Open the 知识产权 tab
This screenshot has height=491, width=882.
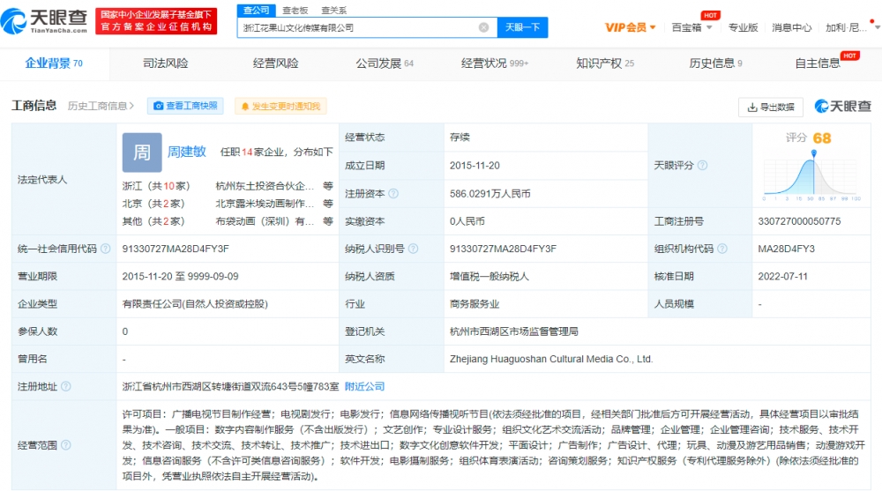tap(605, 63)
